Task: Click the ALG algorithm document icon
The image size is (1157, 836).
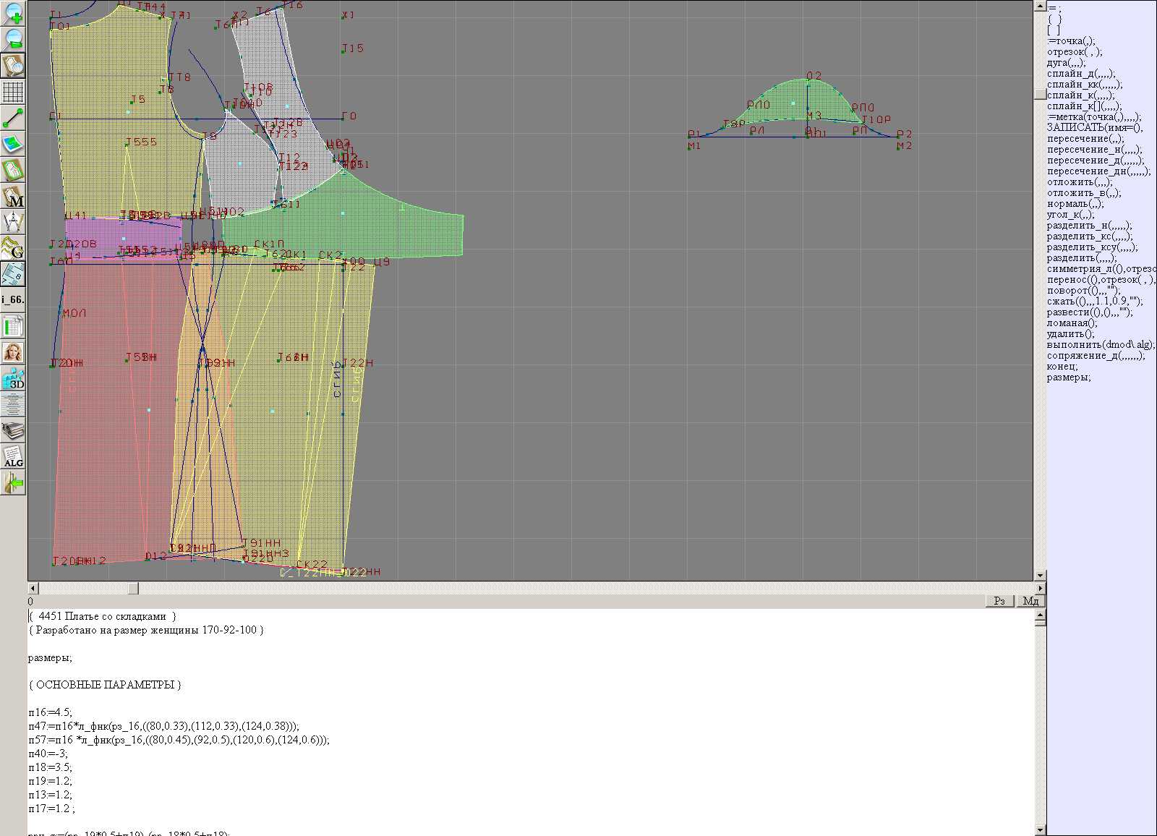Action: pos(13,457)
